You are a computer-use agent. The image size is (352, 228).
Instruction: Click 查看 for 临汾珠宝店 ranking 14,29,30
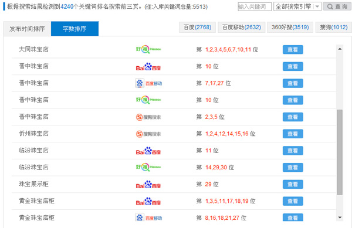(x=293, y=168)
